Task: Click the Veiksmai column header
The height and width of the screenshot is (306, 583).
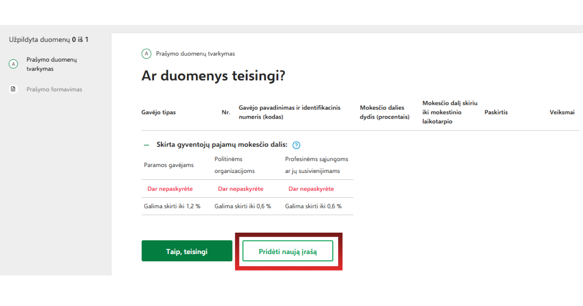Action: [562, 112]
